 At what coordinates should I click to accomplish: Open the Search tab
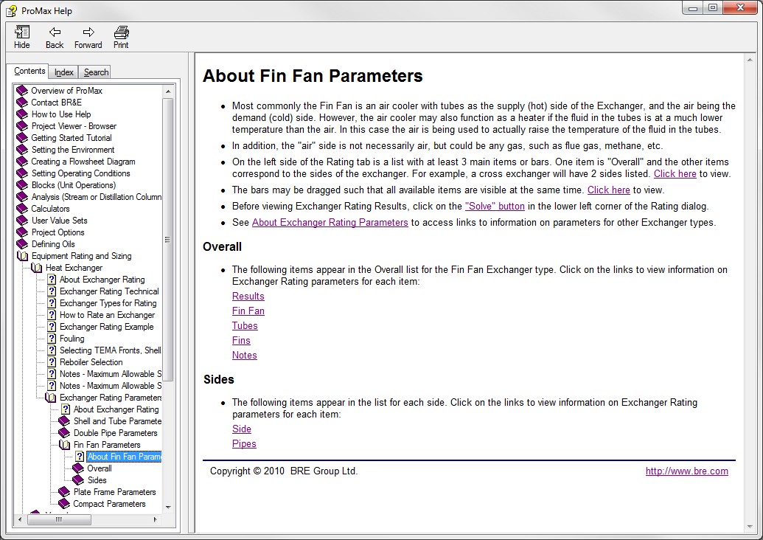tap(96, 72)
